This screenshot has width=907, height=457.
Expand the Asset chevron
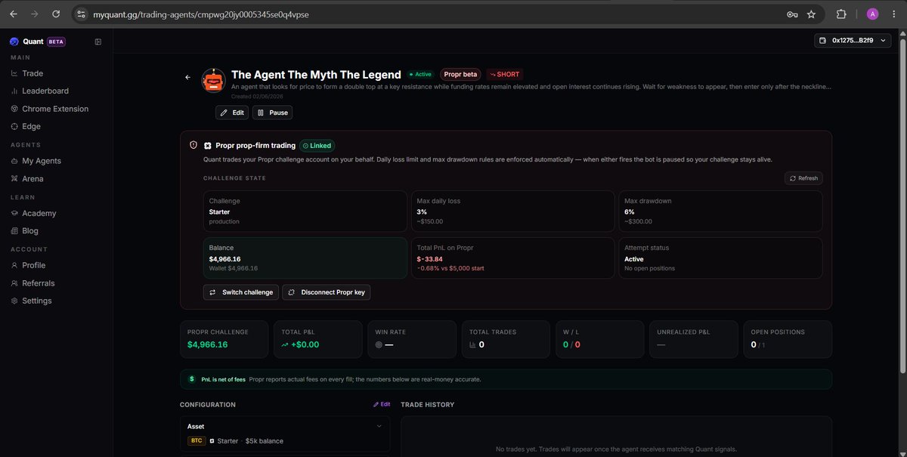(x=379, y=427)
